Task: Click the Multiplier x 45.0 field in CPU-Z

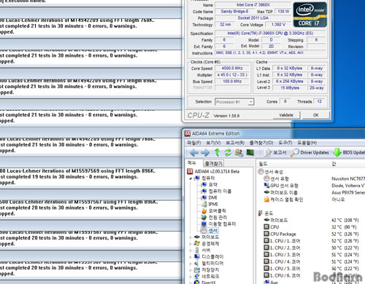Action: click(232, 75)
